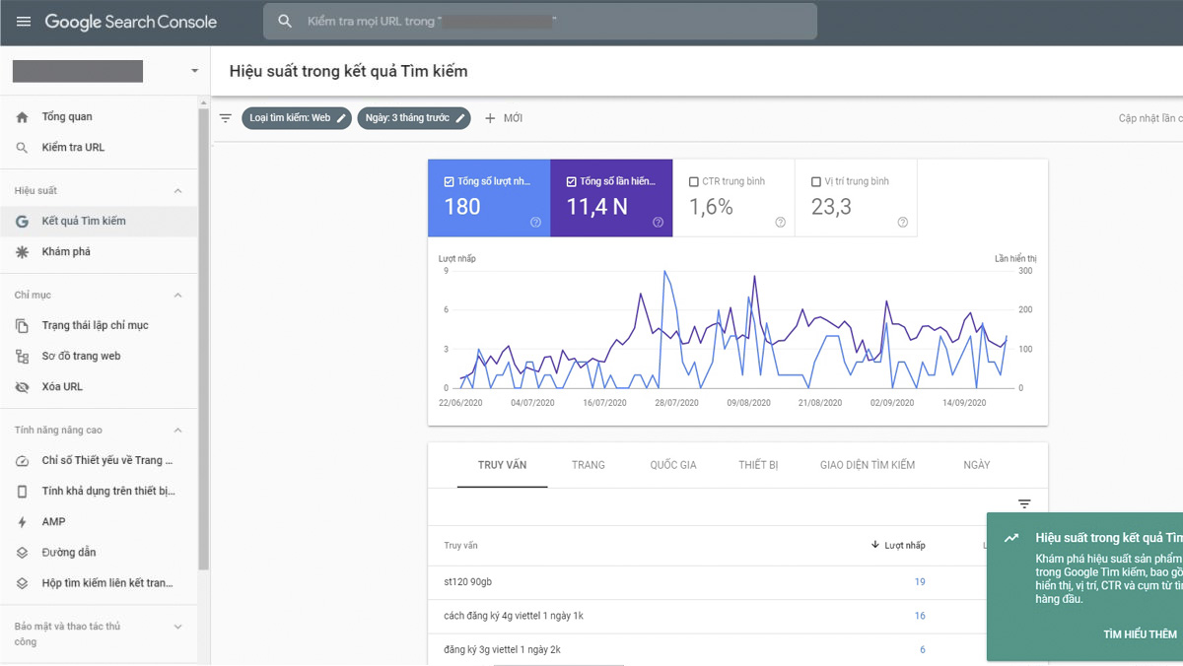
Task: Click the sidebar vertical scrollbar
Action: [x=203, y=339]
